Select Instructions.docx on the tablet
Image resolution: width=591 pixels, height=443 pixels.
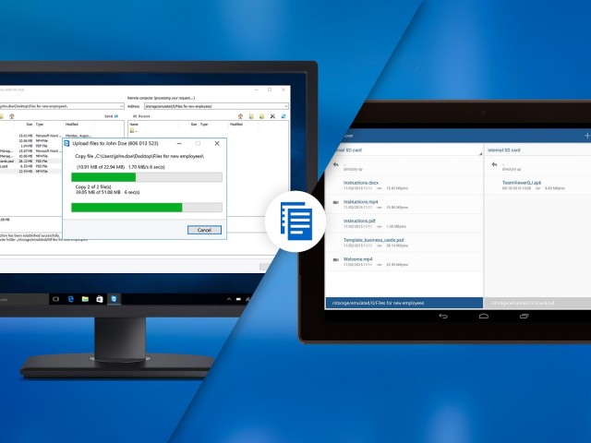pos(404,185)
